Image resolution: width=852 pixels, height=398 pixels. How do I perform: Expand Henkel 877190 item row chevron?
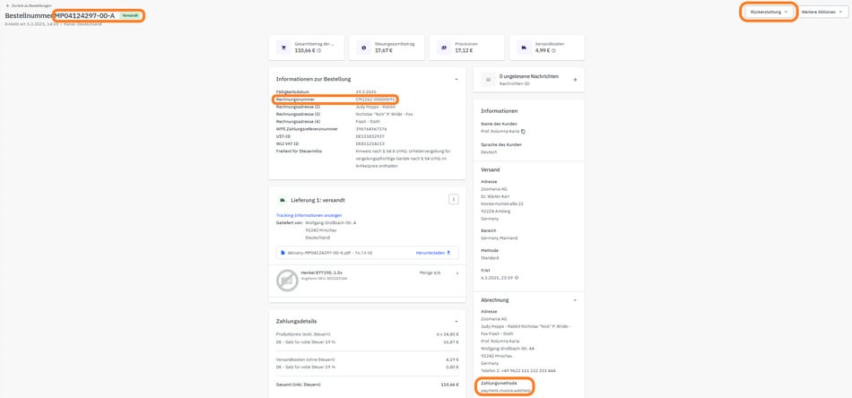pyautogui.click(x=456, y=273)
